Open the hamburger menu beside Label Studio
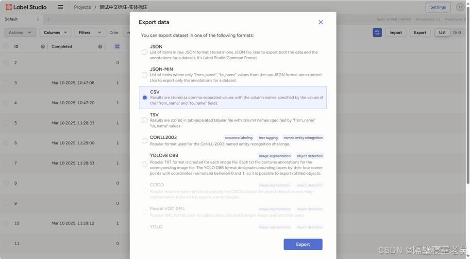The height and width of the screenshot is (259, 470). pyautogui.click(x=61, y=7)
